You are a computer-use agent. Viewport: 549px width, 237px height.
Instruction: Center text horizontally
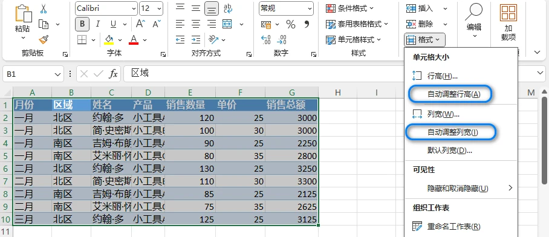pyautogui.click(x=196, y=24)
